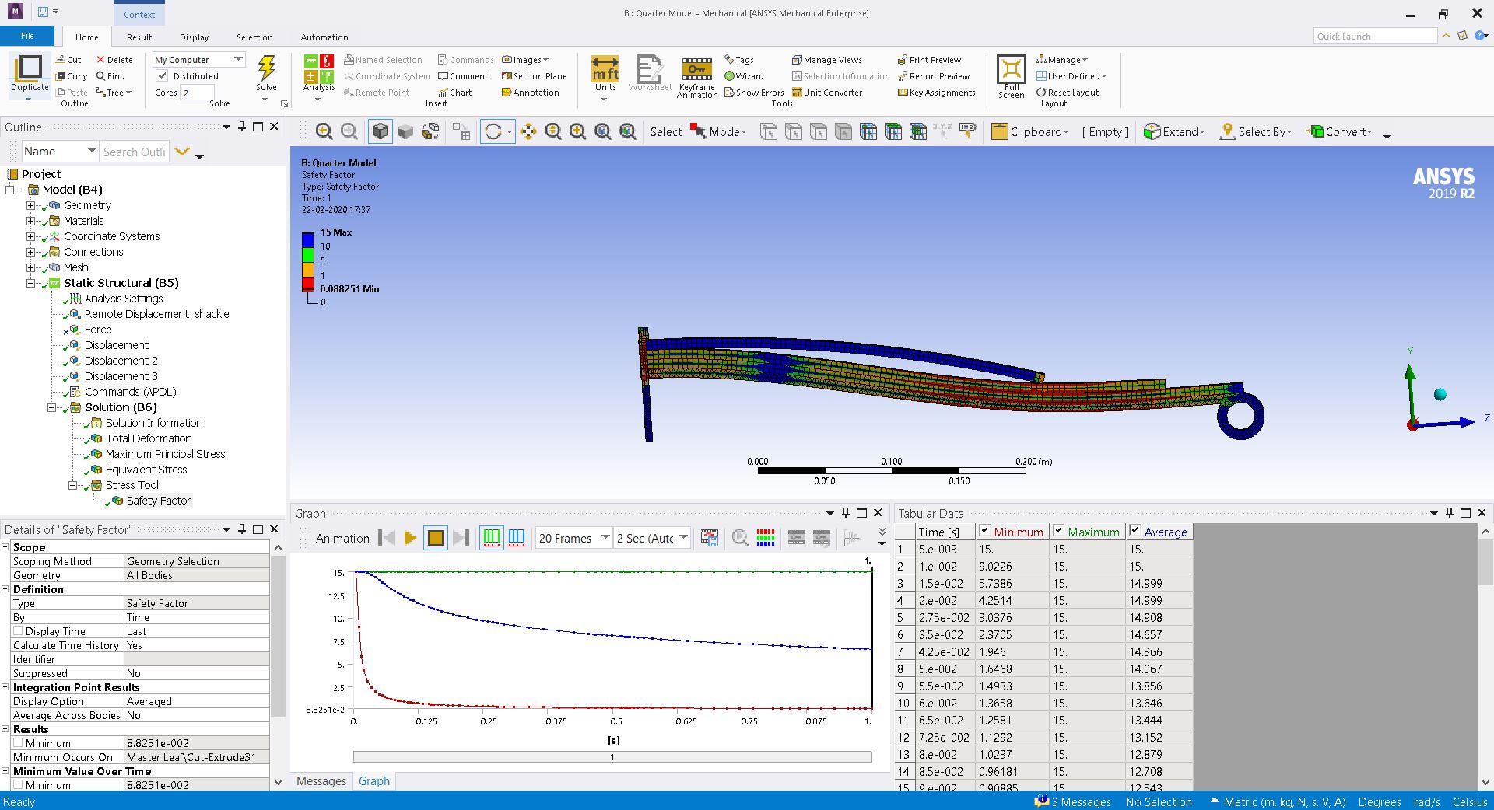Image resolution: width=1494 pixels, height=810 pixels.
Task: Open the My Computer solve dropdown
Action: (x=199, y=60)
